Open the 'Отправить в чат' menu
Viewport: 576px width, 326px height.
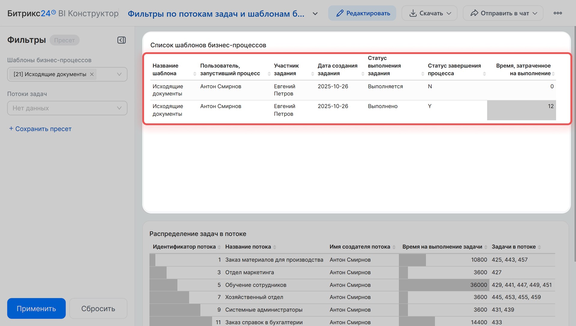pos(503,13)
